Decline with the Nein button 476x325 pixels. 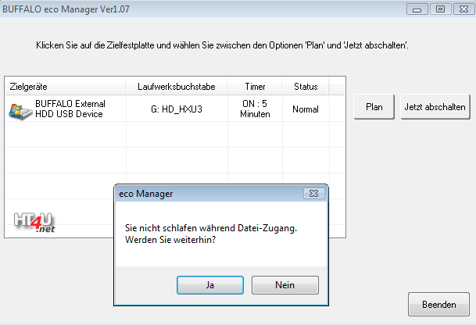pos(285,285)
